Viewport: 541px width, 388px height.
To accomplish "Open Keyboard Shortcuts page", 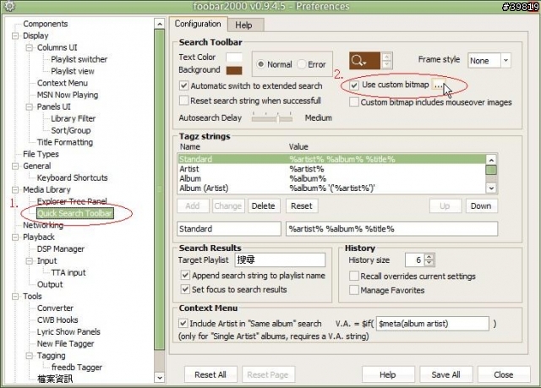I will [x=72, y=178].
